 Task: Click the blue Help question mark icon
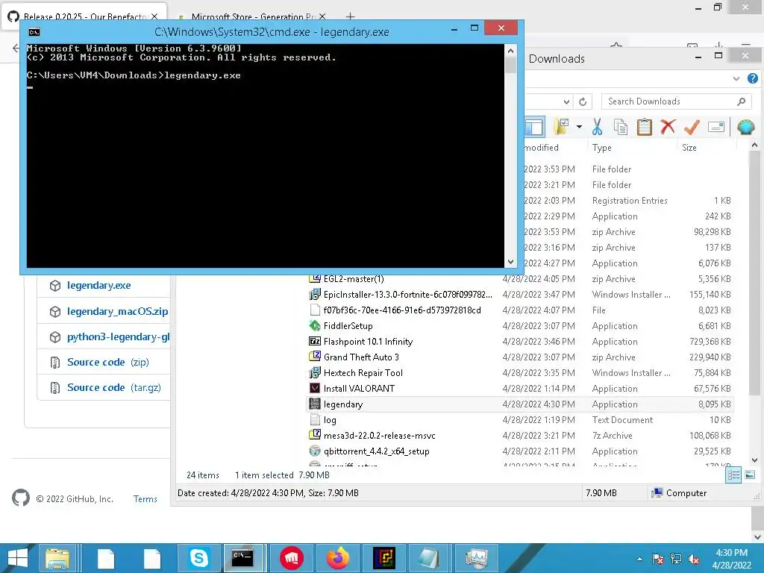click(x=752, y=78)
